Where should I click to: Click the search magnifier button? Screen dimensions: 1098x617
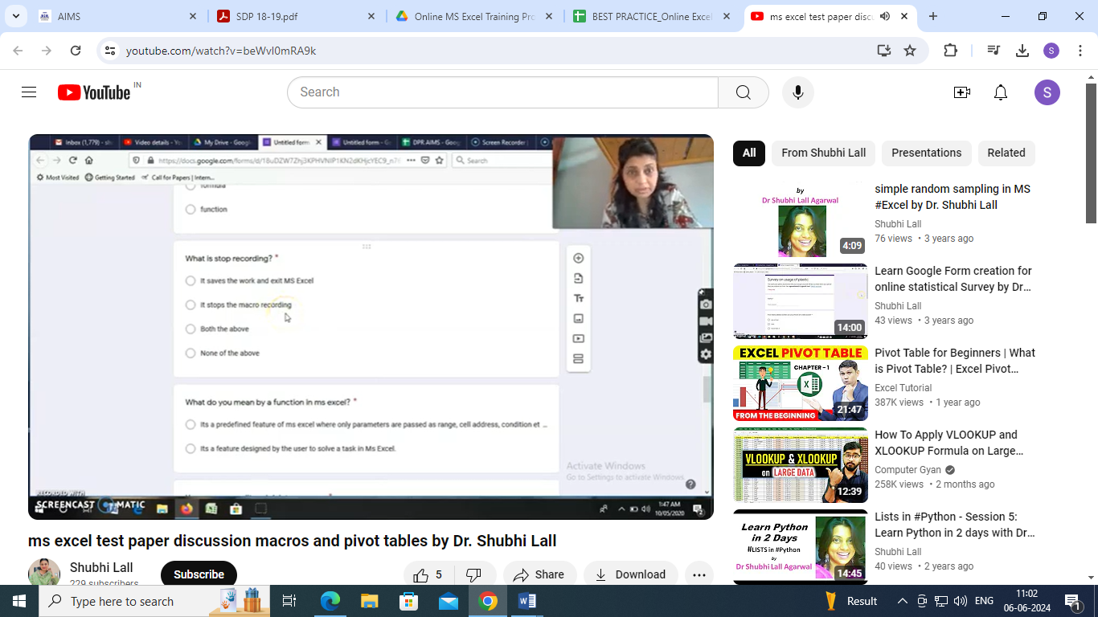[744, 92]
